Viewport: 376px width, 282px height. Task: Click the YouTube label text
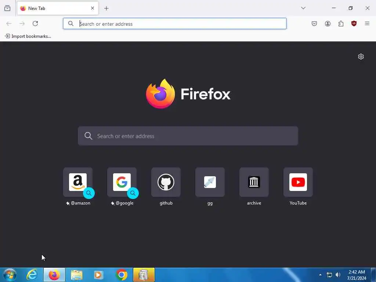point(298,203)
